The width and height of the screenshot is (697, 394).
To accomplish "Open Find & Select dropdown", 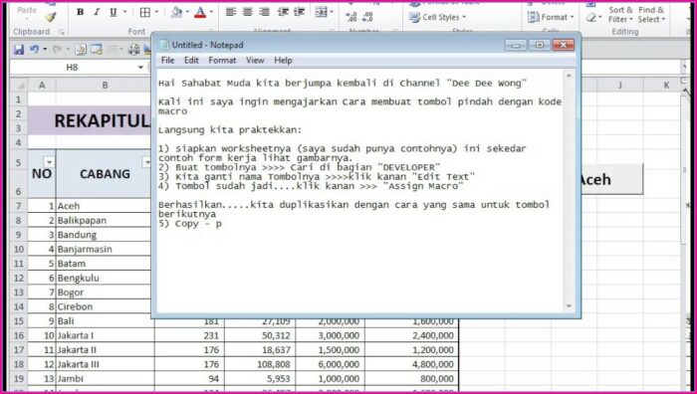I will click(x=651, y=15).
